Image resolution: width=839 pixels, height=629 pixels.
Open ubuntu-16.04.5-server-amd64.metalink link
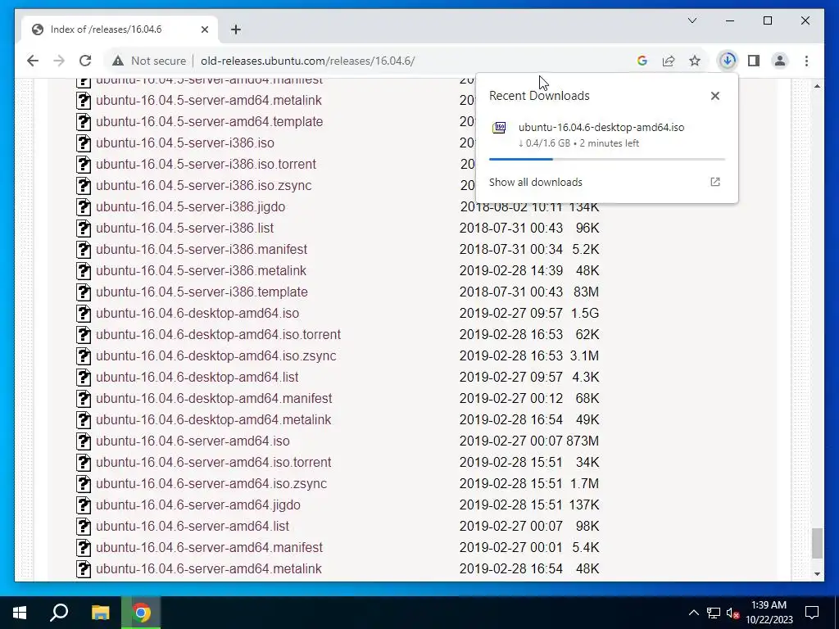click(209, 101)
